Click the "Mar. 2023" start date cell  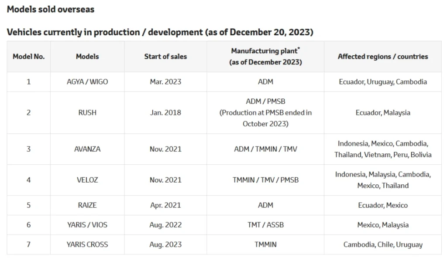(165, 82)
